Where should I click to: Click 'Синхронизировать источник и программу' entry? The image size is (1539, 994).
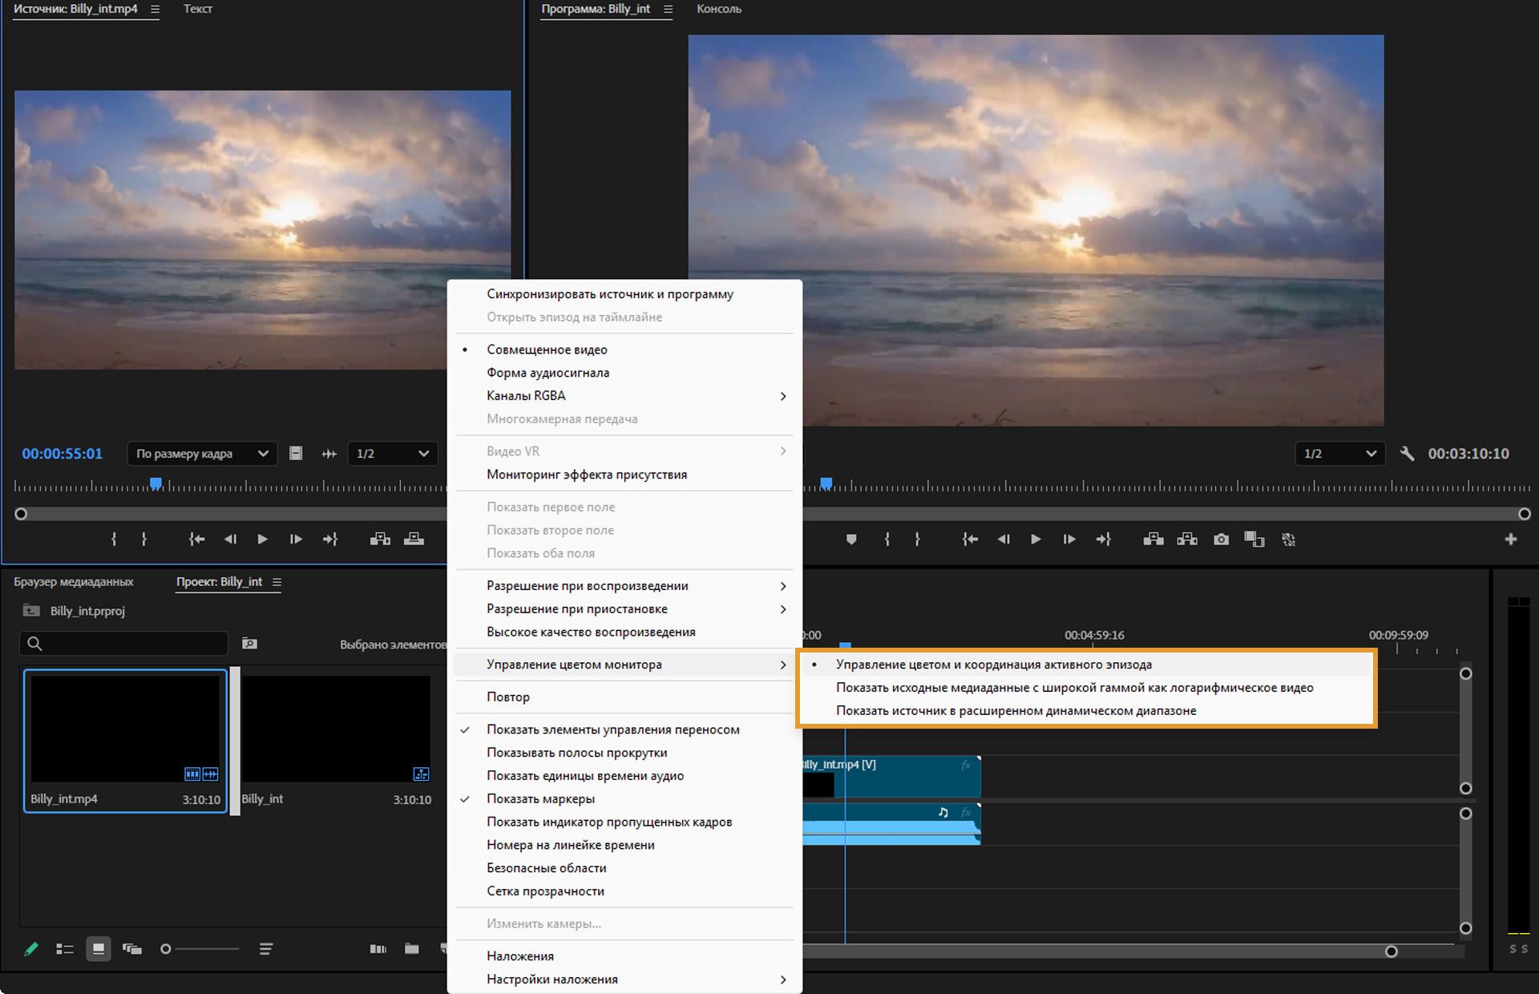609,294
